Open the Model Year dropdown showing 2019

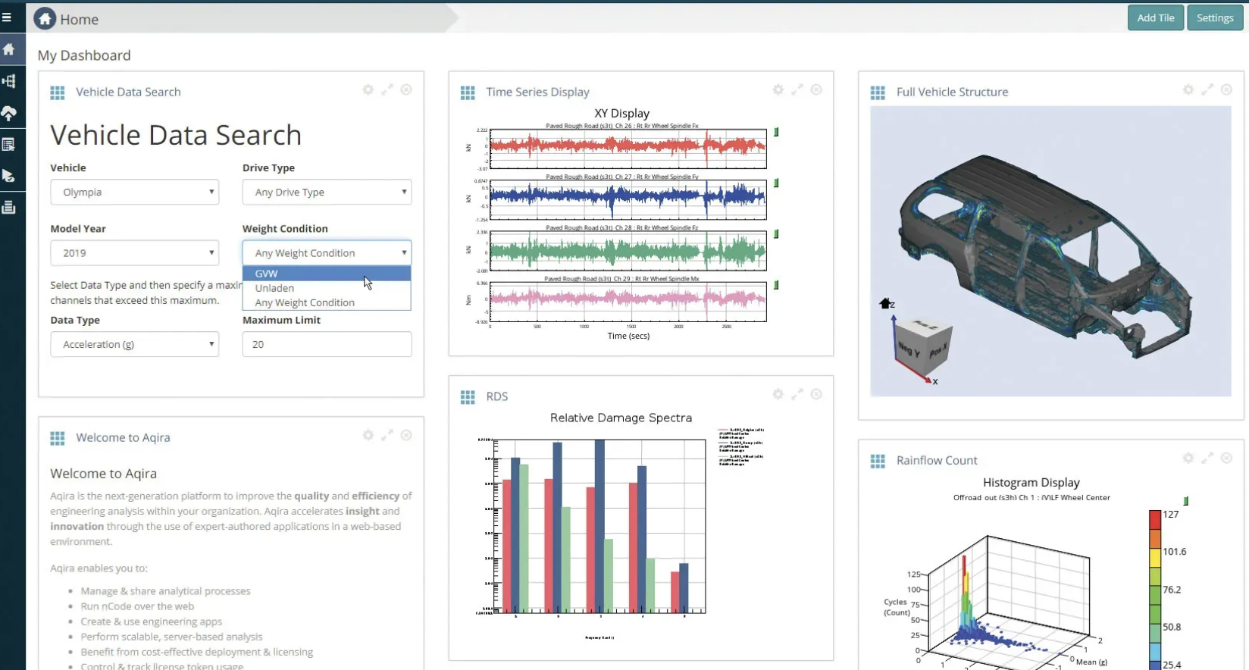pyautogui.click(x=135, y=252)
